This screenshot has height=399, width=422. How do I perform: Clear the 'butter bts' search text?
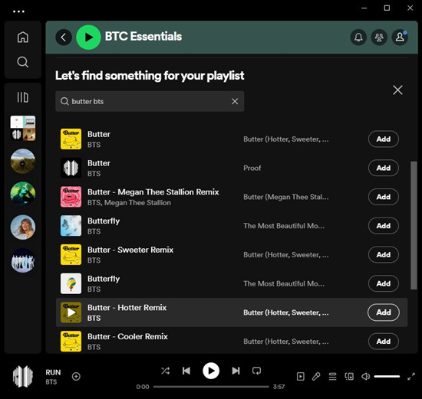(x=235, y=101)
